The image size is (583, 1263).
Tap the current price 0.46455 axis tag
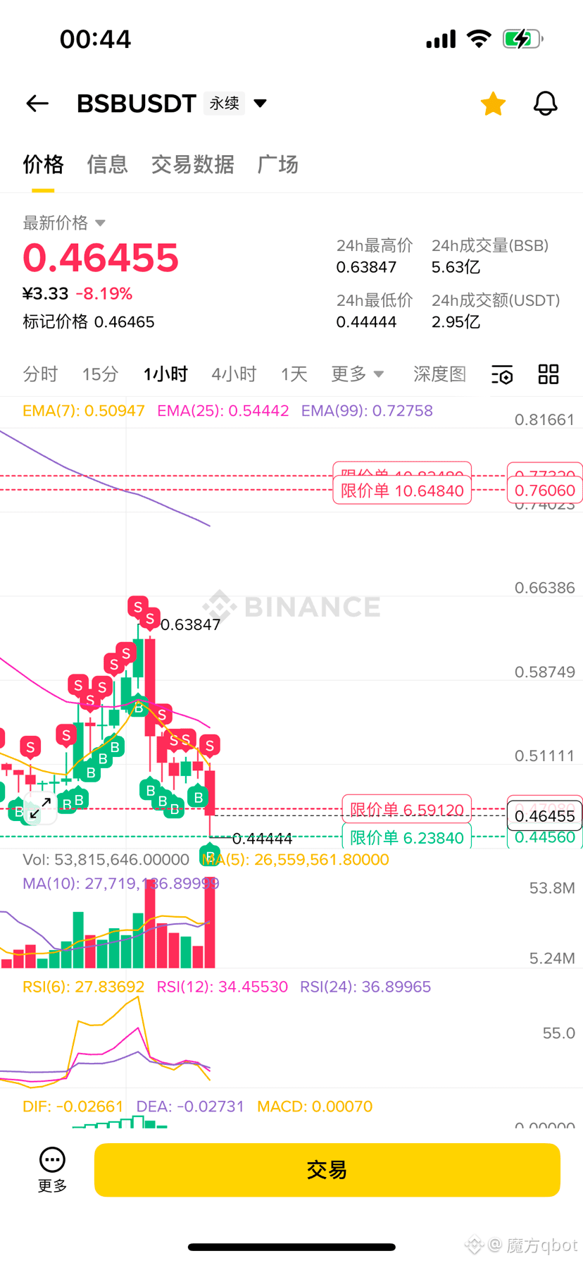(x=545, y=815)
